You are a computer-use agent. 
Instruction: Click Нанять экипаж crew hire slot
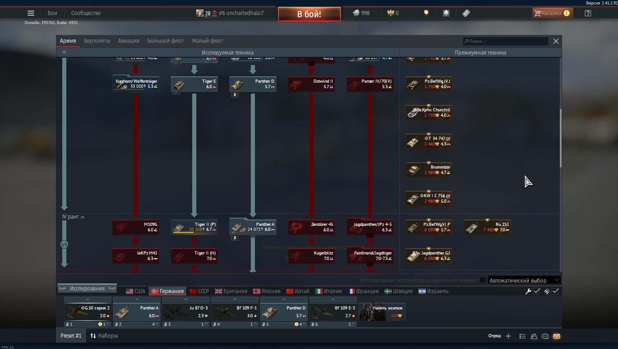point(382,312)
